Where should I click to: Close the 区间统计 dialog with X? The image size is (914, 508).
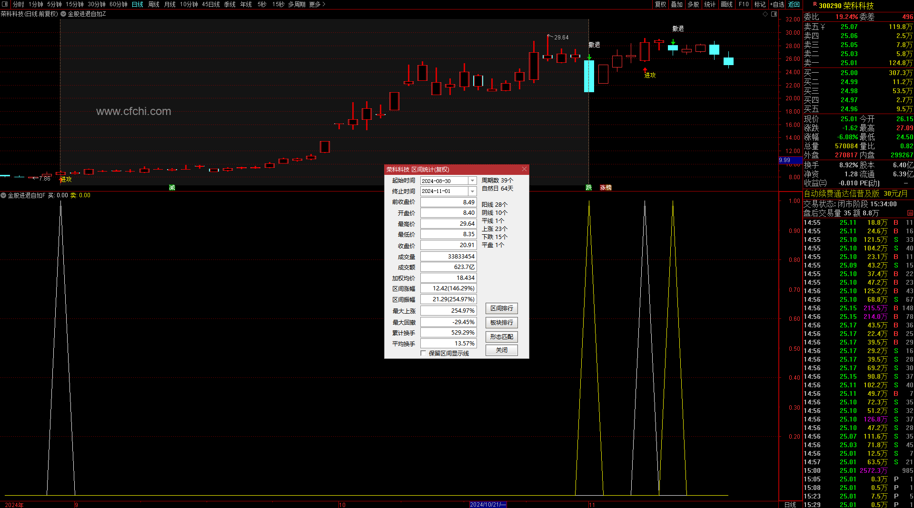coord(524,169)
